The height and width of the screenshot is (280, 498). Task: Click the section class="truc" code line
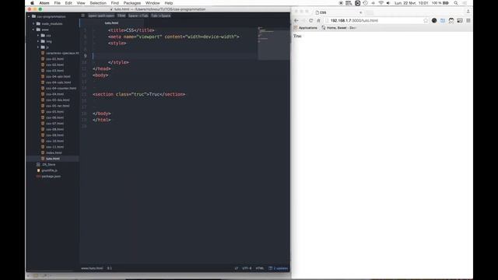pos(139,94)
